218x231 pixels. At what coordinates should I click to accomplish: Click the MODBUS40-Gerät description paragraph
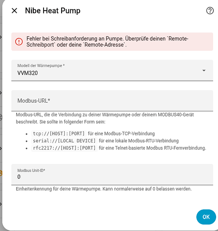coord(105,118)
